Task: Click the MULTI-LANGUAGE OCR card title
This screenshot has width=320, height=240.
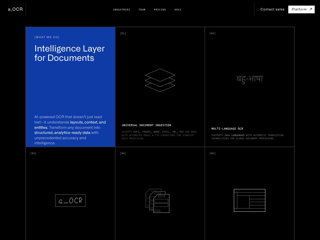Action: (227, 129)
